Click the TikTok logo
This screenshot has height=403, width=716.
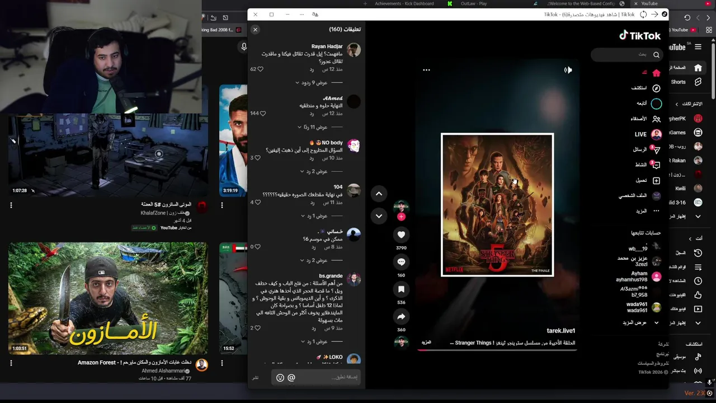click(640, 35)
